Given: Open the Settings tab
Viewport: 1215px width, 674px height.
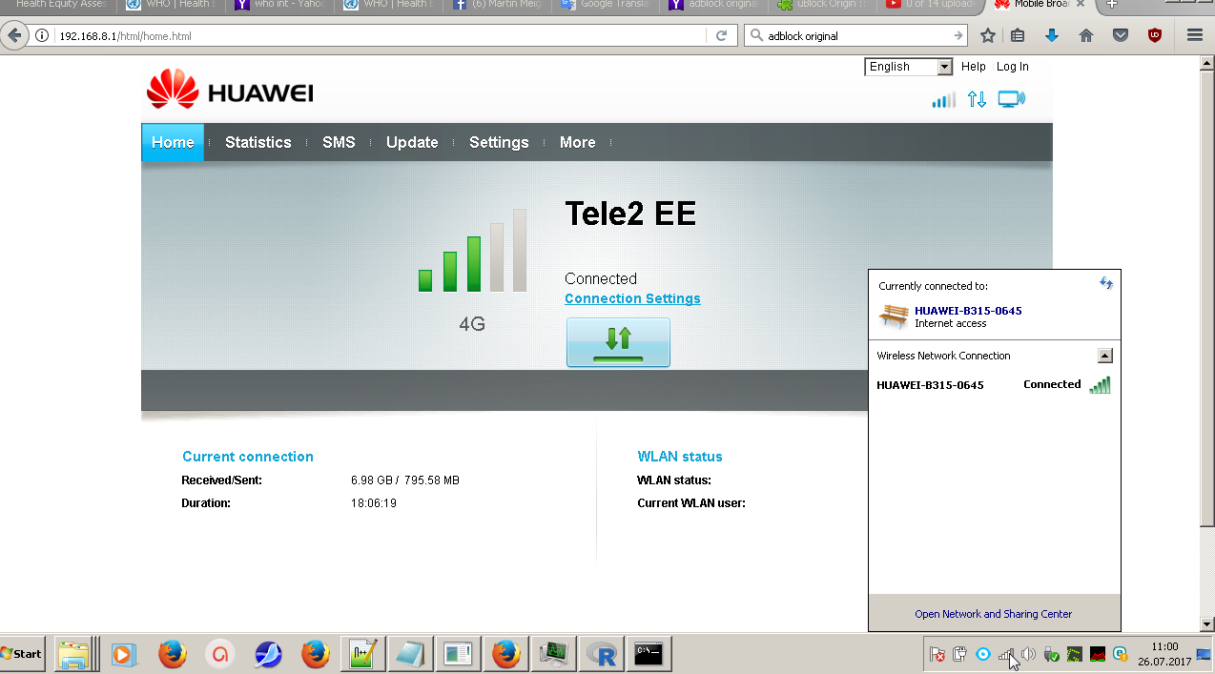Looking at the screenshot, I should pos(499,142).
